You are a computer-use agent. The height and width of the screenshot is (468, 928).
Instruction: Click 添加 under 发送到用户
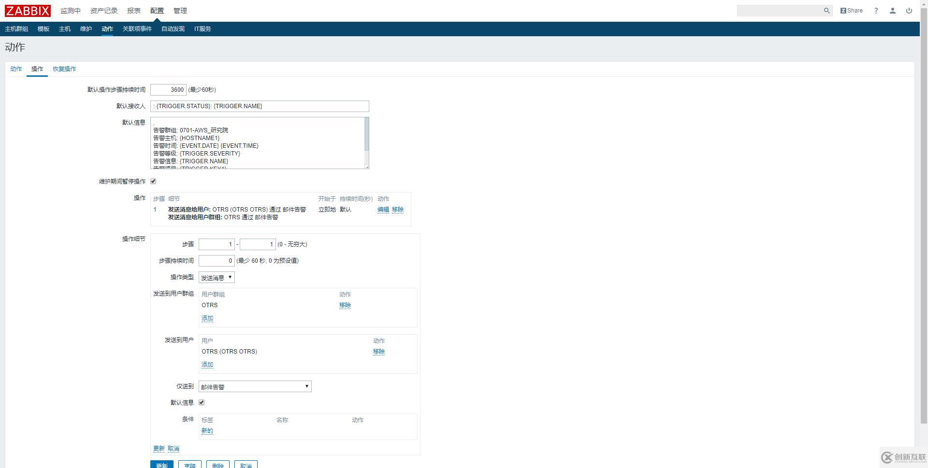207,365
